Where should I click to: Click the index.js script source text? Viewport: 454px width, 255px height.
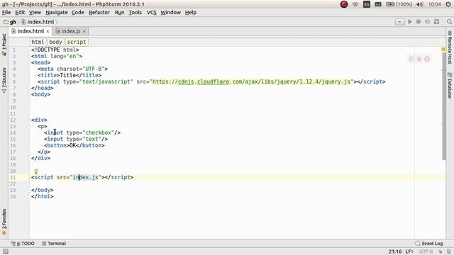(x=85, y=177)
